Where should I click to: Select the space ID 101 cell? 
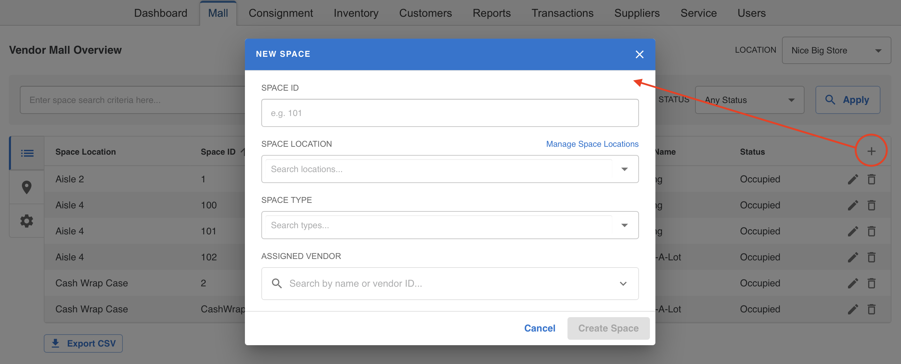click(208, 231)
